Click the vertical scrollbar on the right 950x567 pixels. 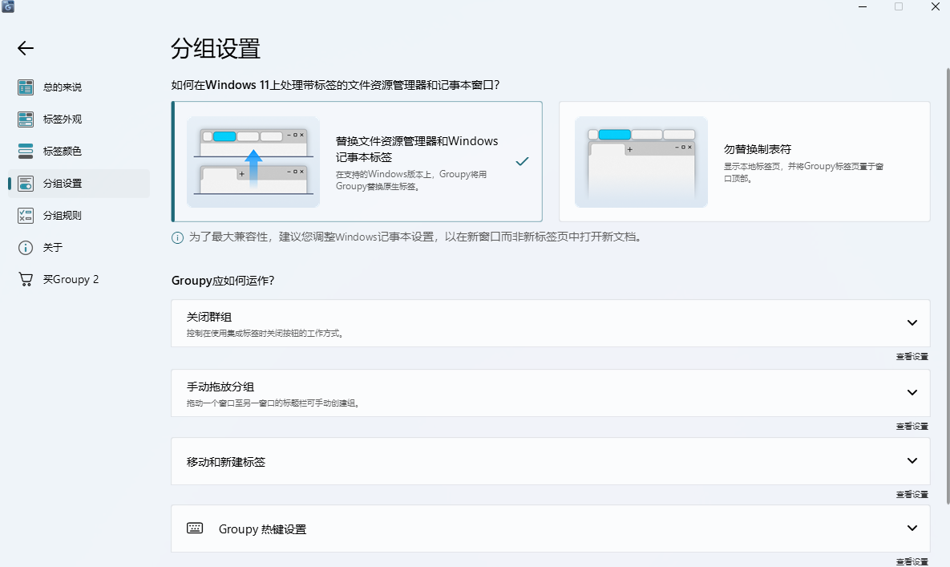(947, 285)
